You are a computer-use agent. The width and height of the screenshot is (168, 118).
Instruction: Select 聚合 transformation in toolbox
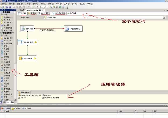pyautogui.click(x=4, y=70)
